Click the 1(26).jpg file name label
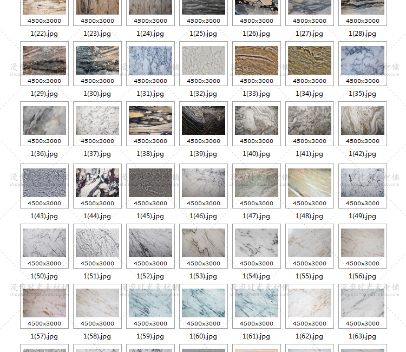 tap(257, 34)
